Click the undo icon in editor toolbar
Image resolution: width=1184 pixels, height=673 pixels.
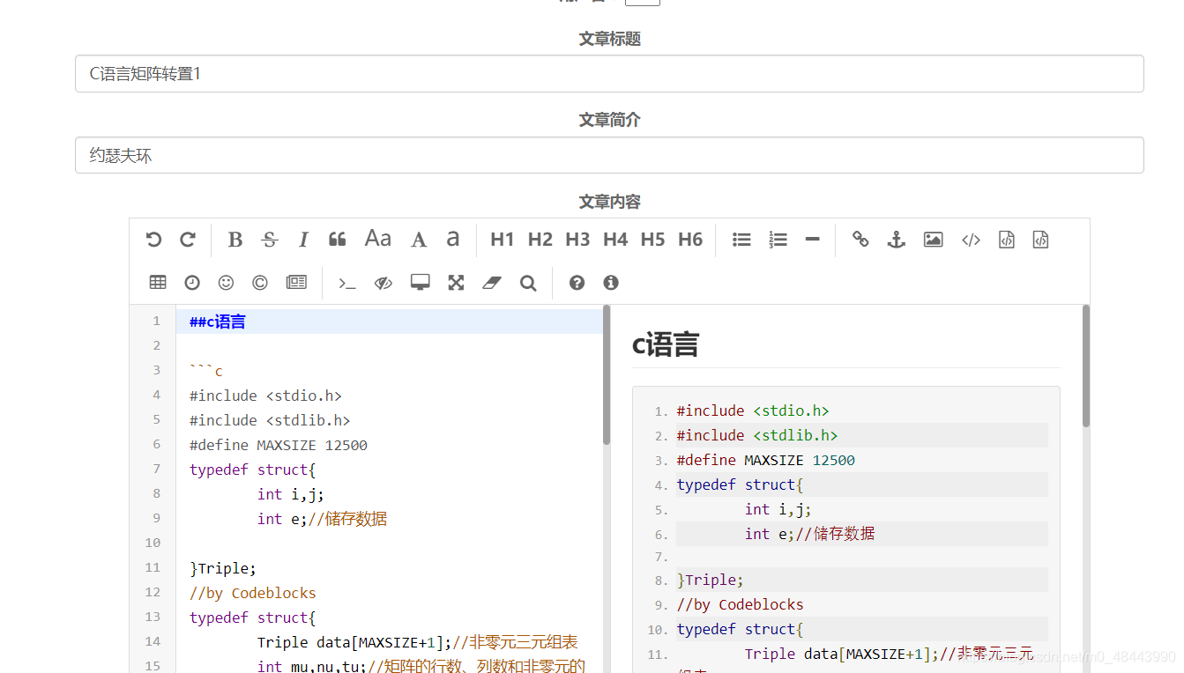(x=153, y=240)
